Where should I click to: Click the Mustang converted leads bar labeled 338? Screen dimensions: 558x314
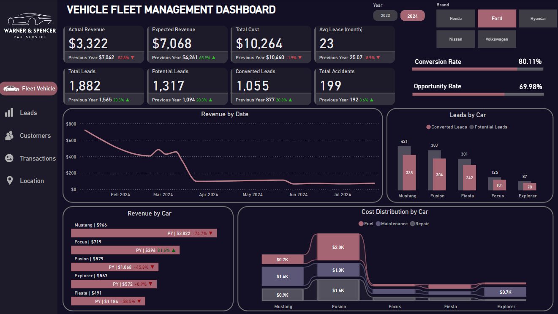click(409, 173)
